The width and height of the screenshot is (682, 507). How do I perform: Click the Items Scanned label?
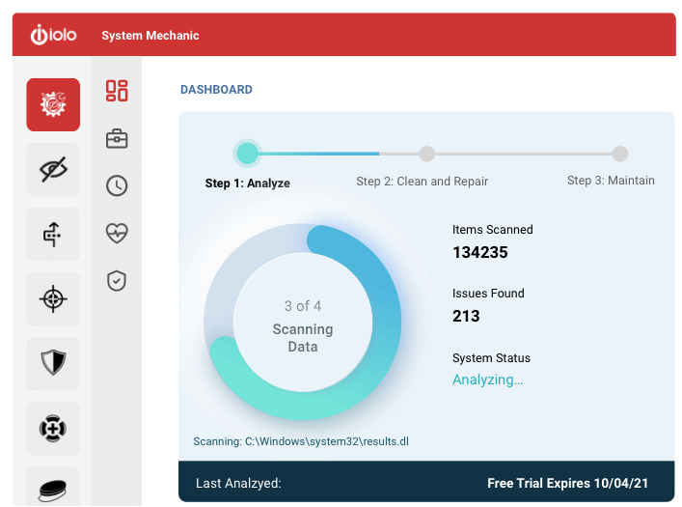492,230
